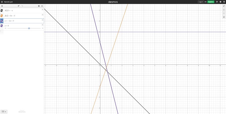Image resolution: width=226 pixels, height=114 pixels.
Task: Hide the orange f(x) = 3x - 2 graph
Action: (x=2, y=16)
